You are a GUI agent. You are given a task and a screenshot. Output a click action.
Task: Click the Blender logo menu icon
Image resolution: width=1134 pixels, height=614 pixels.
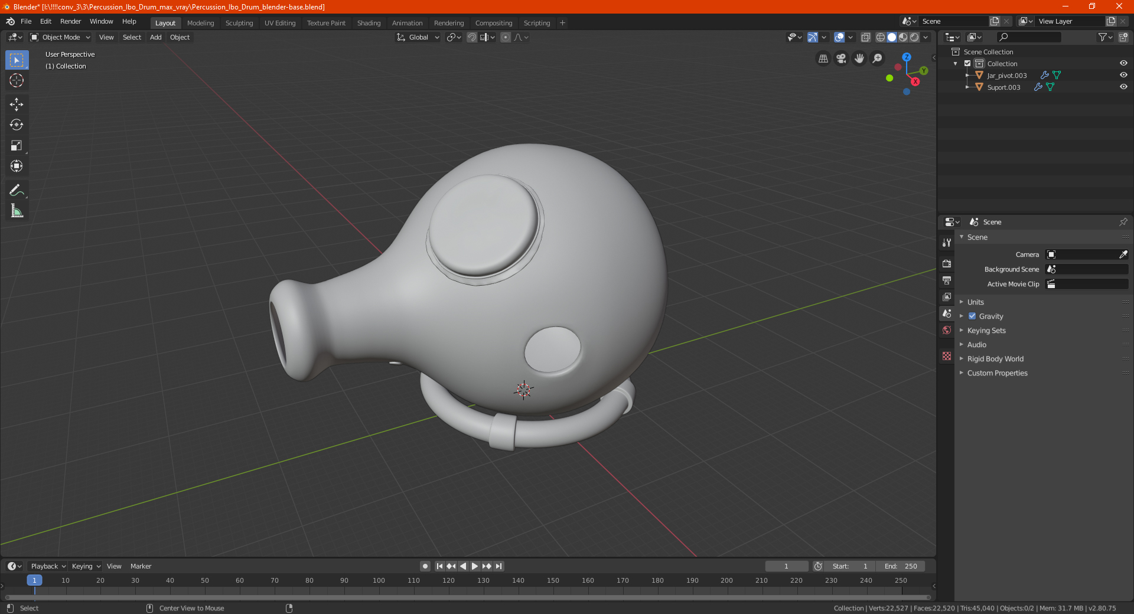(10, 21)
